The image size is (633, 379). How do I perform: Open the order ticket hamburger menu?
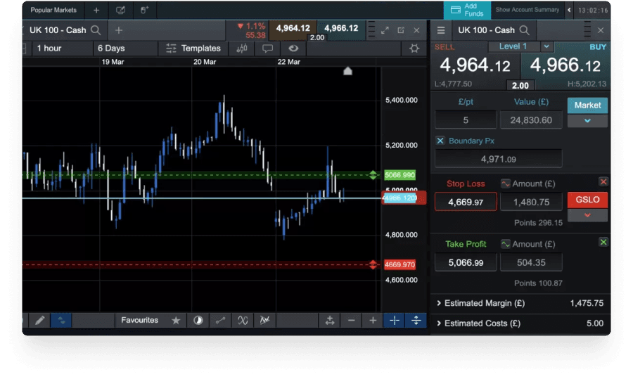click(441, 30)
